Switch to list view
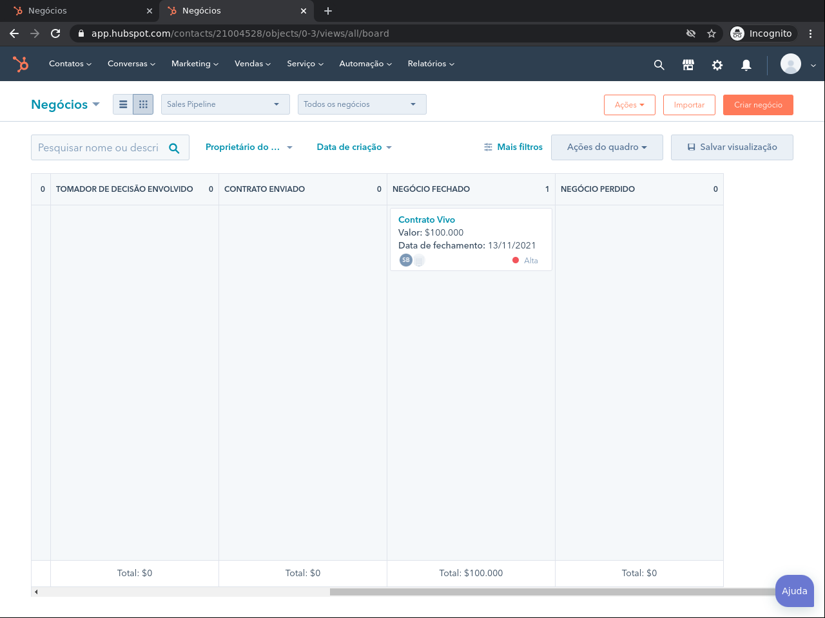Viewport: 825px width, 618px height. pyautogui.click(x=123, y=104)
